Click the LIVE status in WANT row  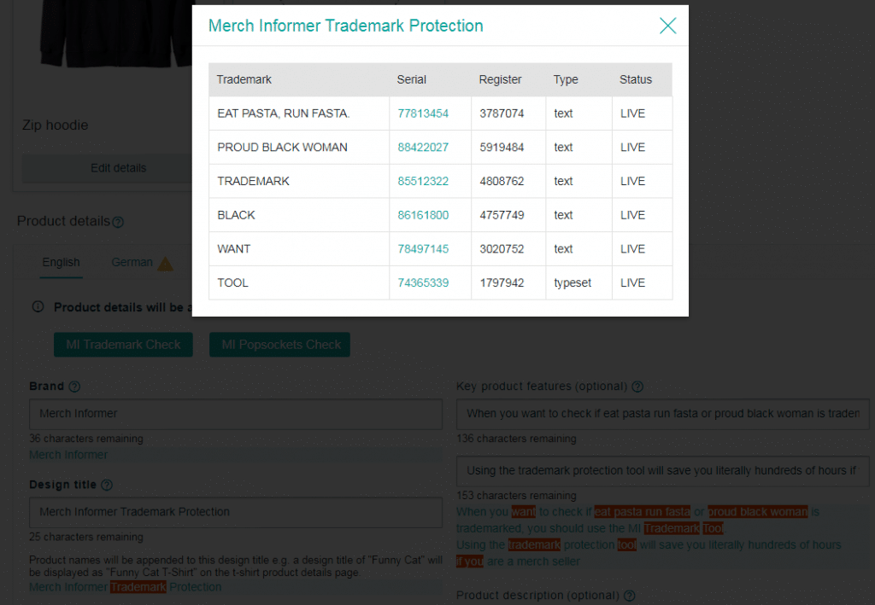(632, 249)
